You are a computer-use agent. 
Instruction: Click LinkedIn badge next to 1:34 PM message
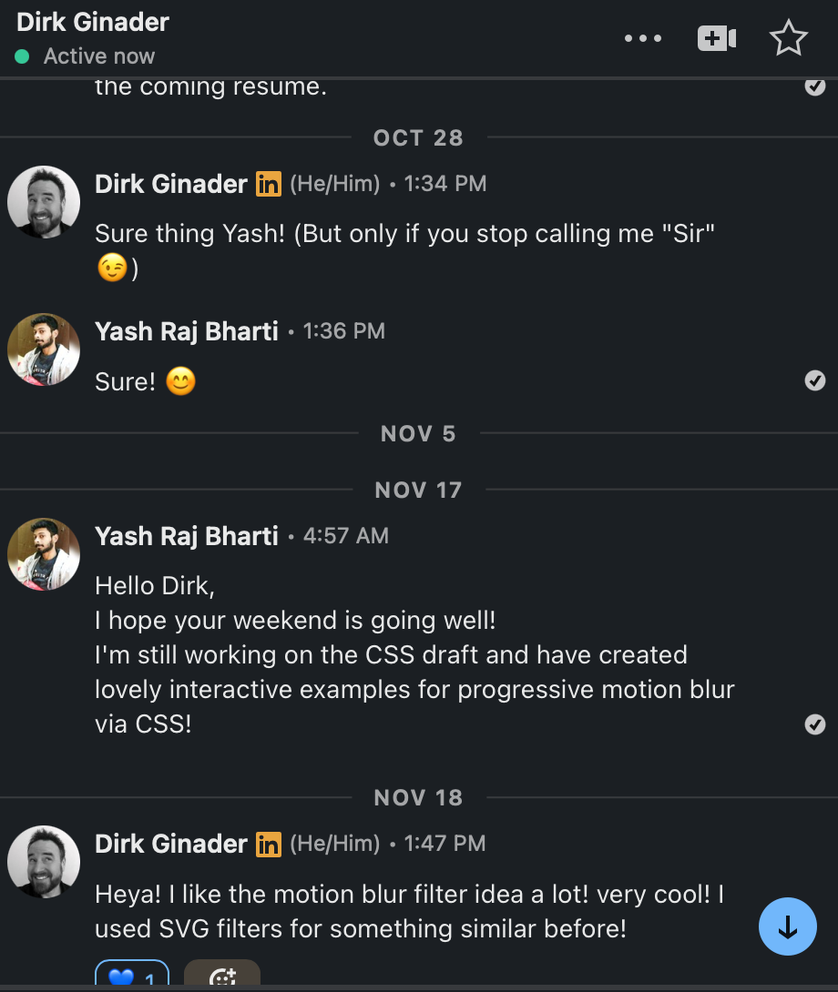[269, 184]
